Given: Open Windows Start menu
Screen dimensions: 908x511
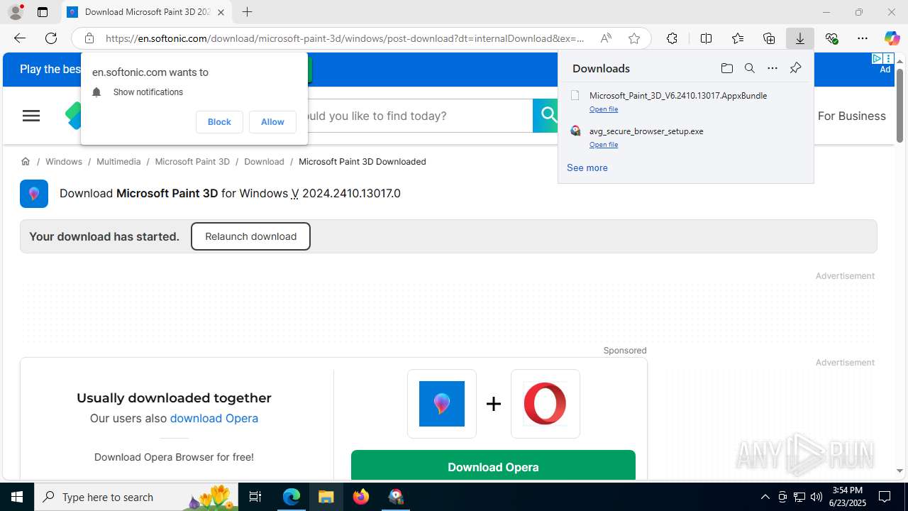Looking at the screenshot, I should click(x=17, y=497).
